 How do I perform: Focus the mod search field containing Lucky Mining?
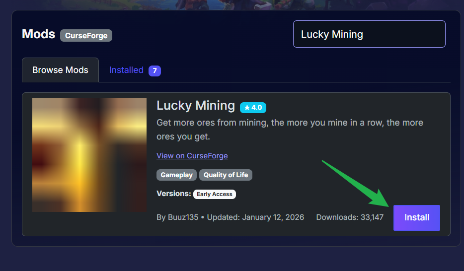coord(369,34)
